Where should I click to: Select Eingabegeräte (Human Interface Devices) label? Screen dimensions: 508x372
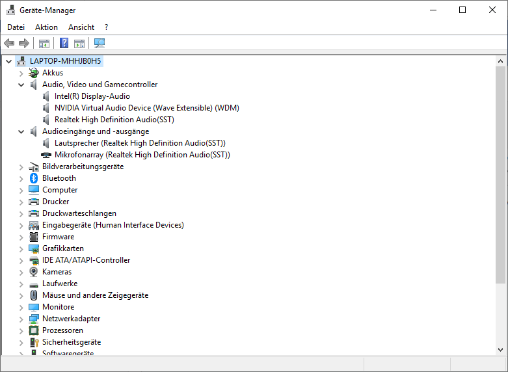(113, 225)
